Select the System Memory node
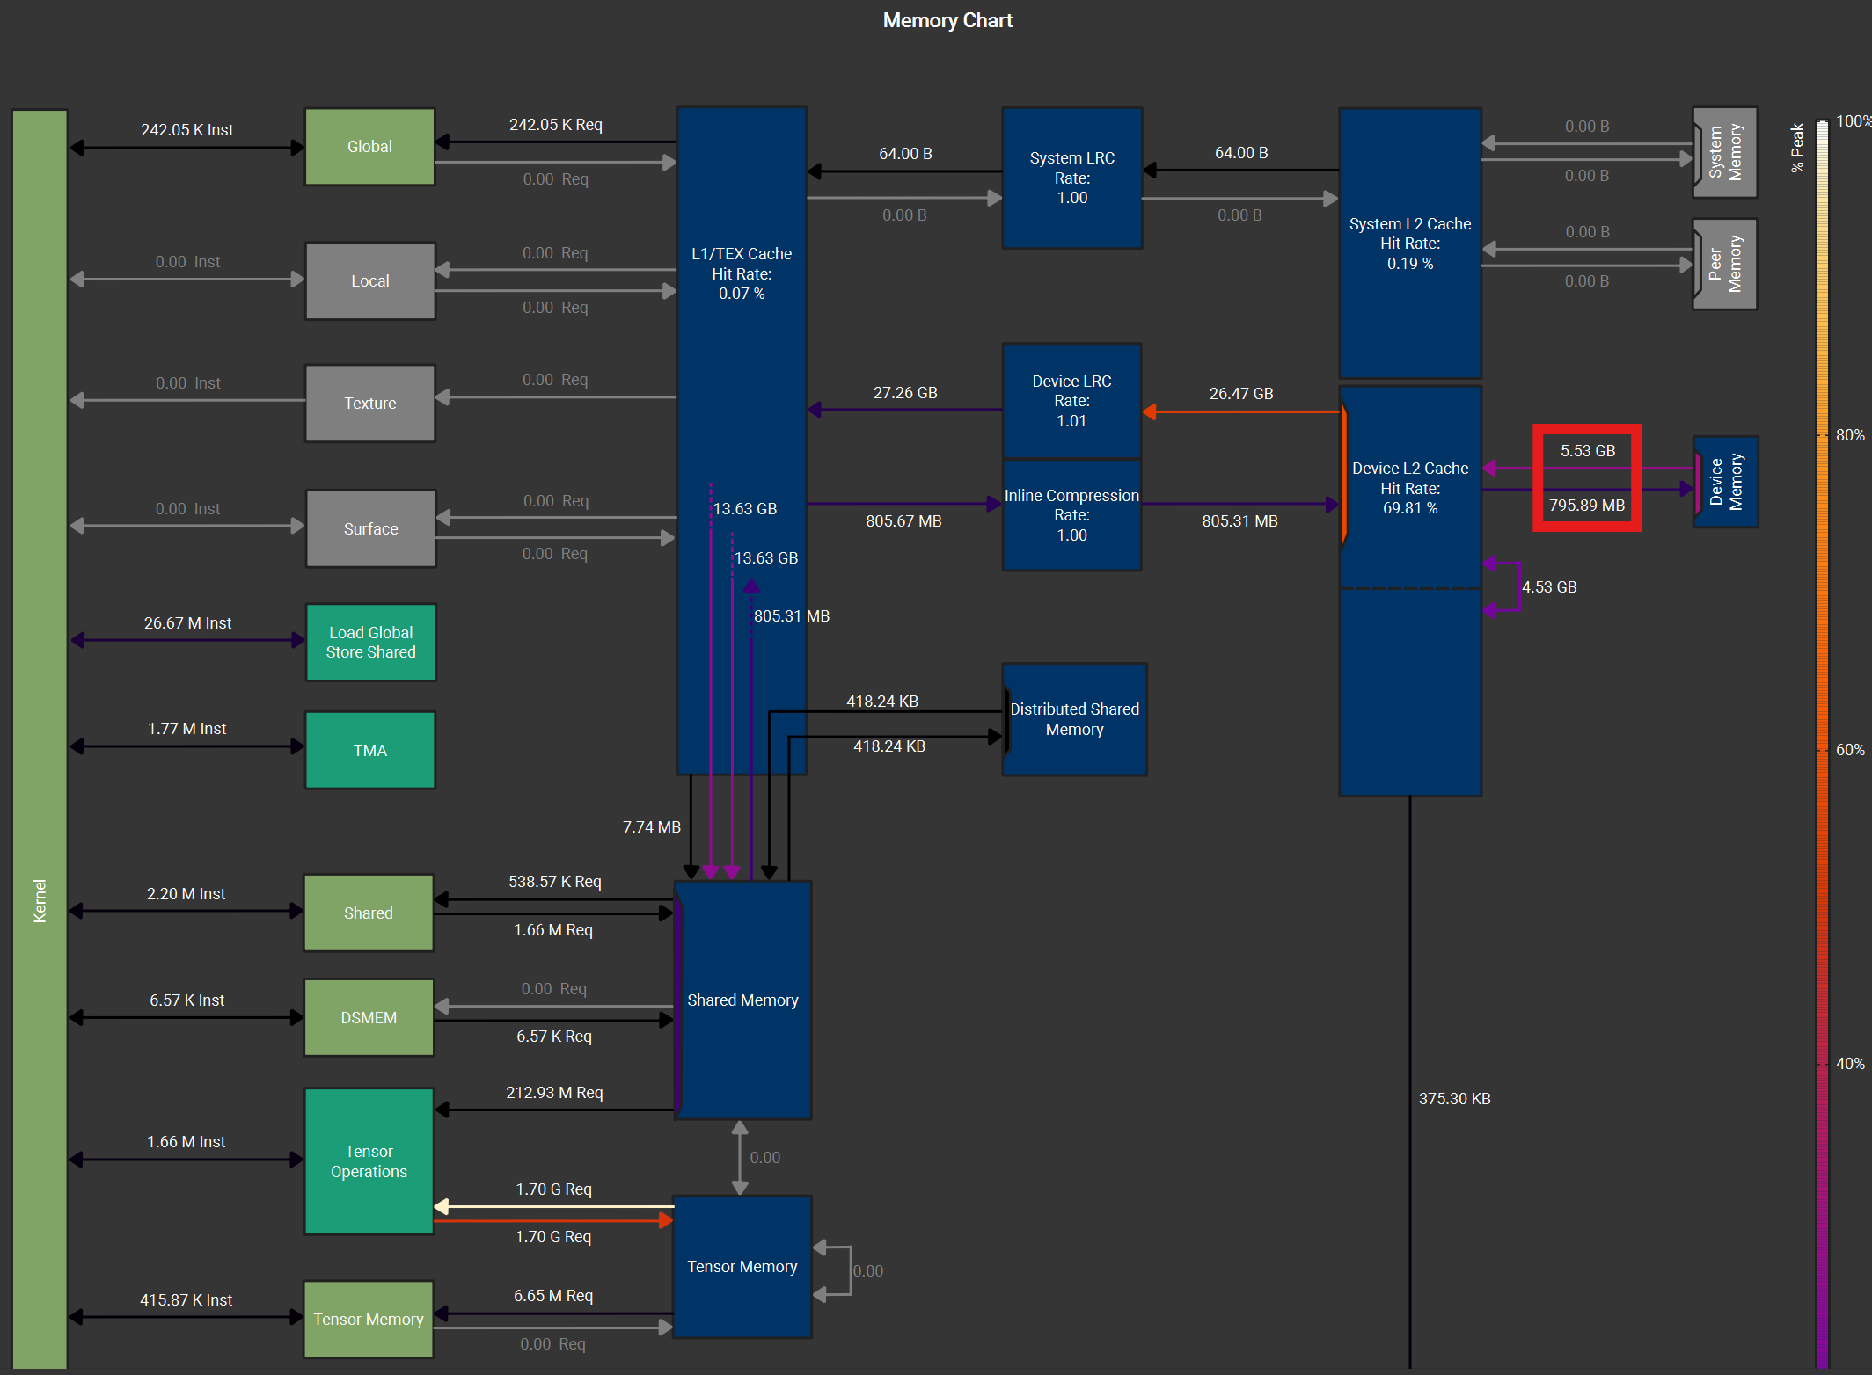Image resolution: width=1872 pixels, height=1375 pixels. pos(1724,152)
